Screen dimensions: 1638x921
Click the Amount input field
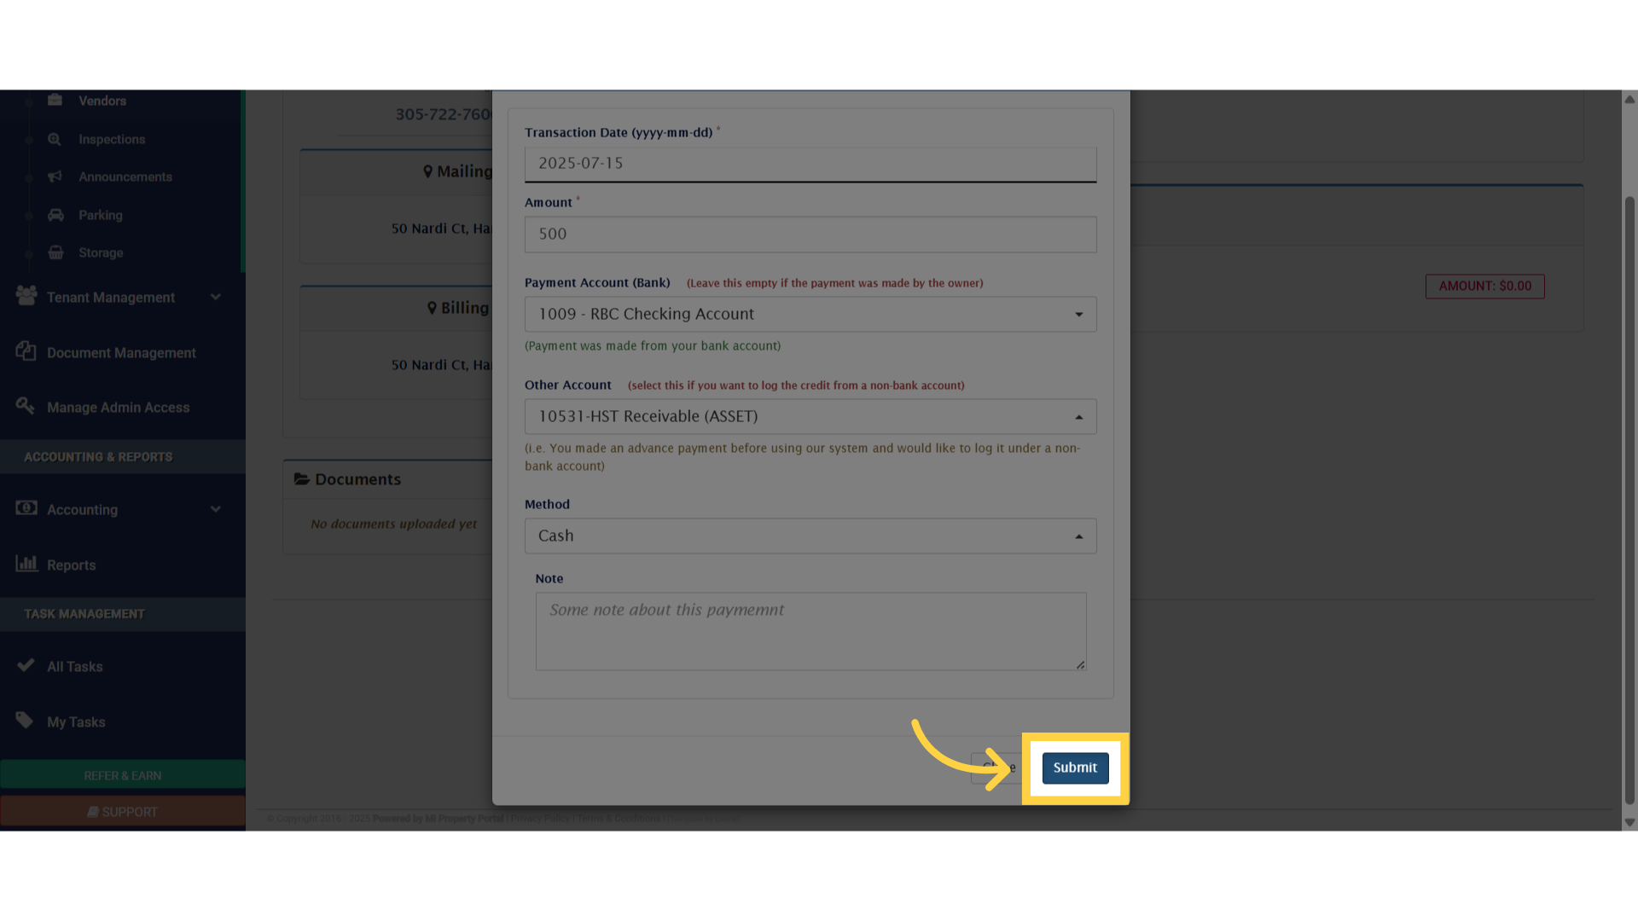click(810, 235)
